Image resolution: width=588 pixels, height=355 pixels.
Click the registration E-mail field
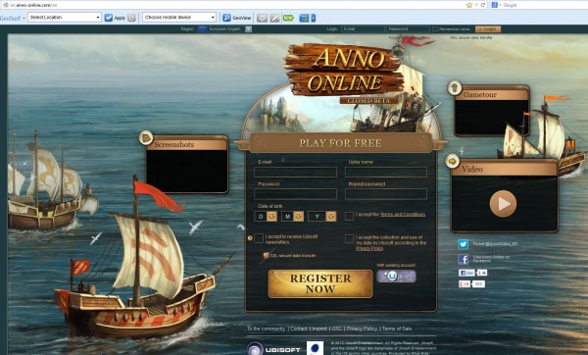click(296, 173)
